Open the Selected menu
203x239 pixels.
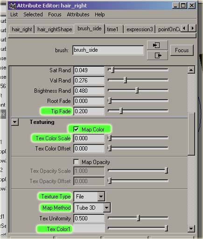(33, 14)
